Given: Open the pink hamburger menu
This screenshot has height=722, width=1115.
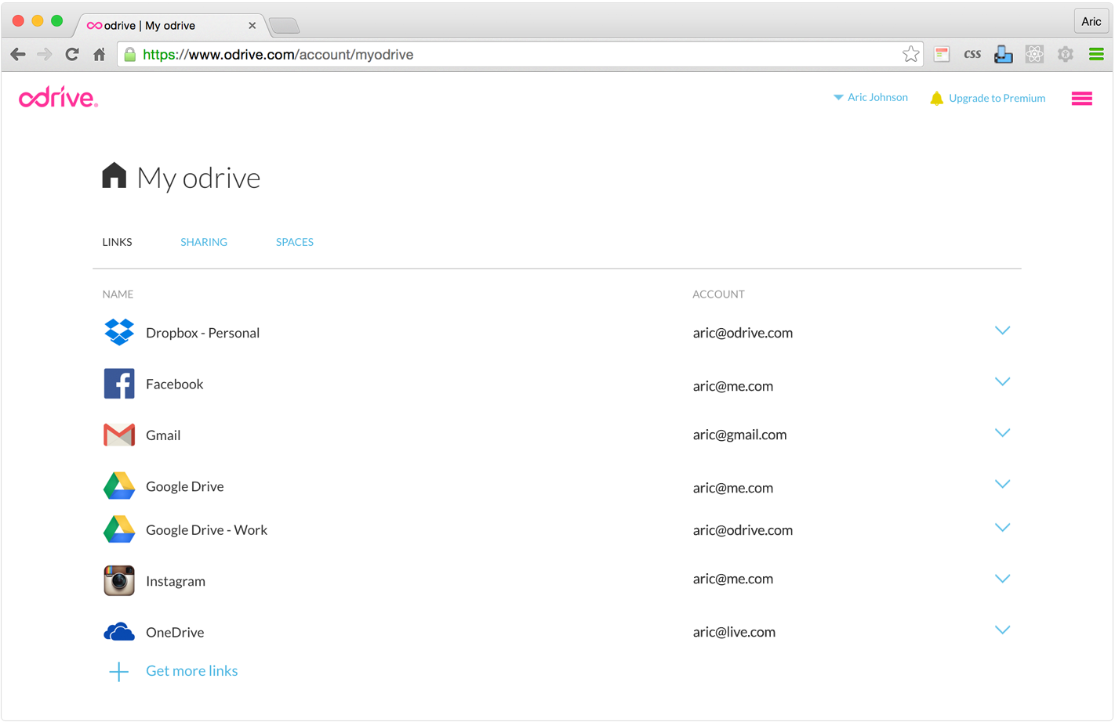Looking at the screenshot, I should click(x=1082, y=99).
